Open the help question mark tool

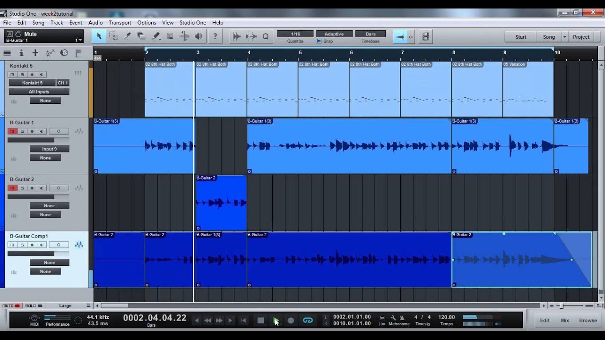[x=215, y=36]
